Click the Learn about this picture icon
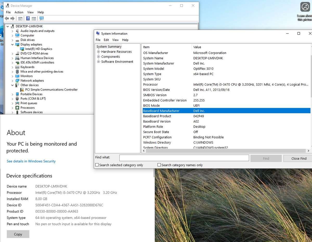The width and height of the screenshot is (312, 242). (x=305, y=7)
